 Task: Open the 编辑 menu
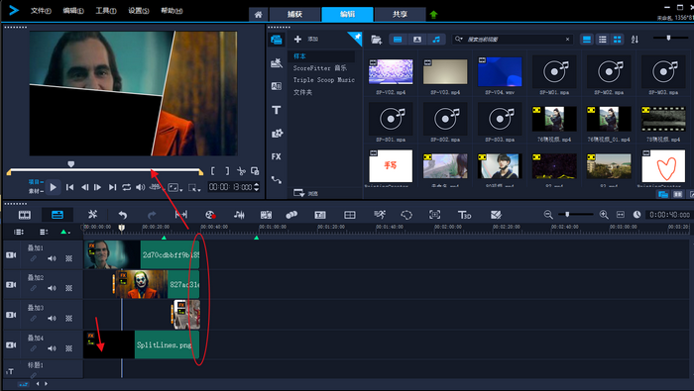73,11
